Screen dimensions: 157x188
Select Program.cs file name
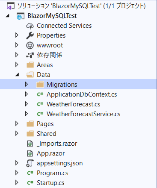click(52, 173)
